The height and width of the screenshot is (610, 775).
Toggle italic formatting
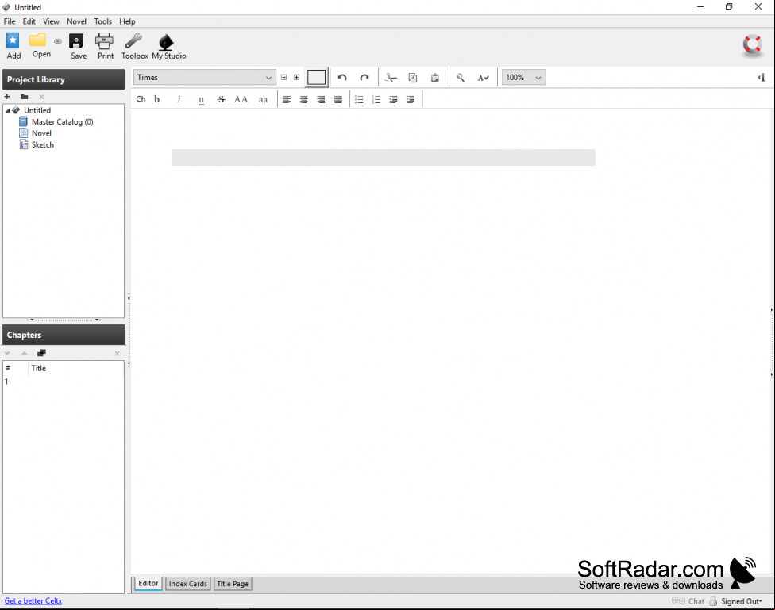point(179,99)
